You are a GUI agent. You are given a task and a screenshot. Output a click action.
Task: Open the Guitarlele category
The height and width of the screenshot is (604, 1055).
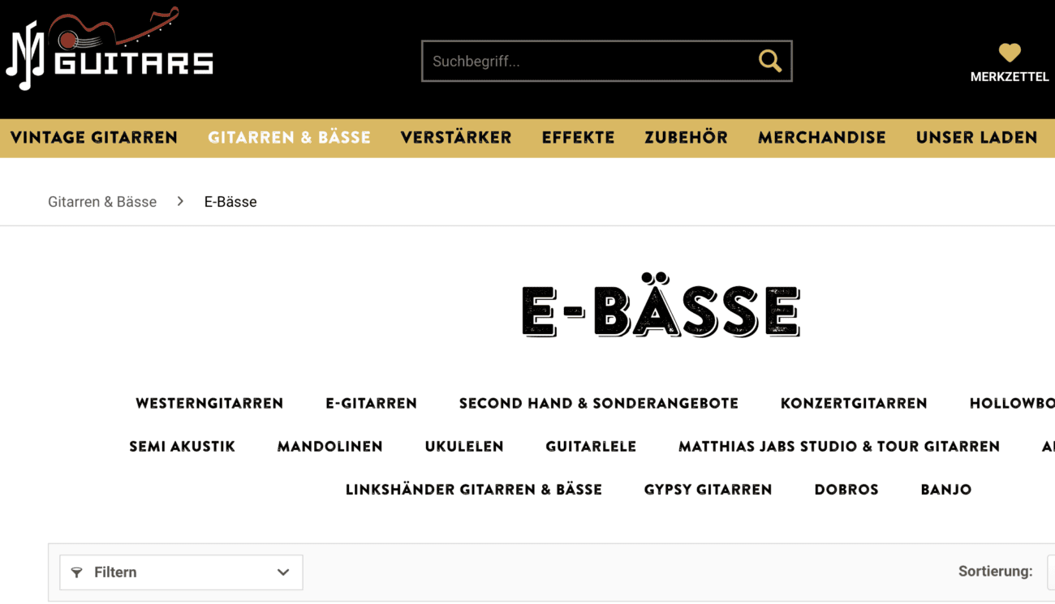(591, 447)
